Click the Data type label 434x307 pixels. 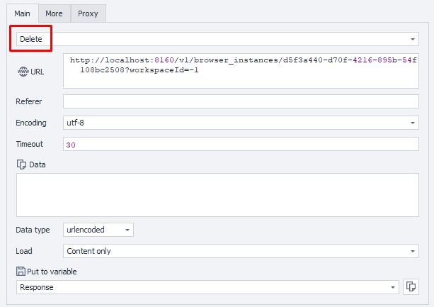(33, 230)
